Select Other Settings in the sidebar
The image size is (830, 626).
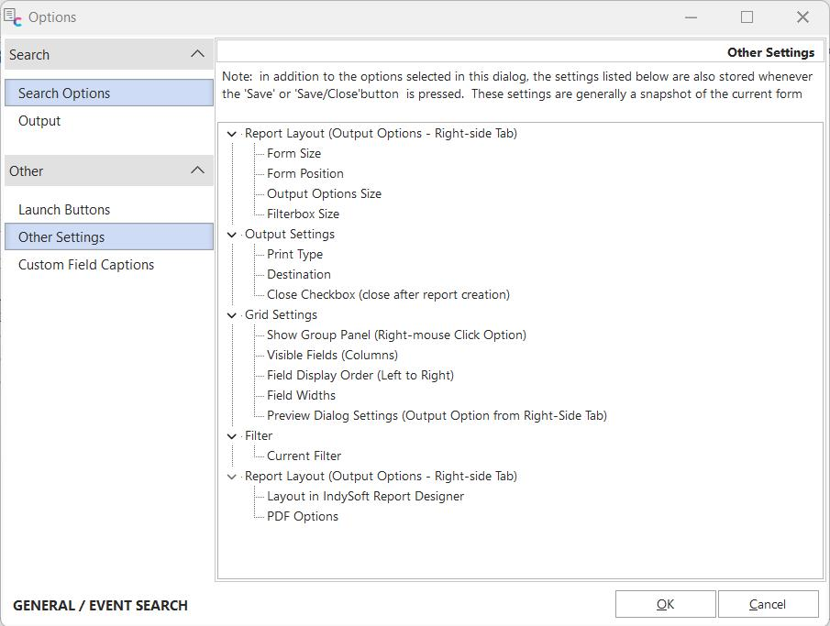tap(61, 237)
